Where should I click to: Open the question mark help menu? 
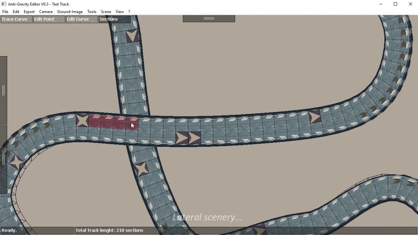(129, 12)
